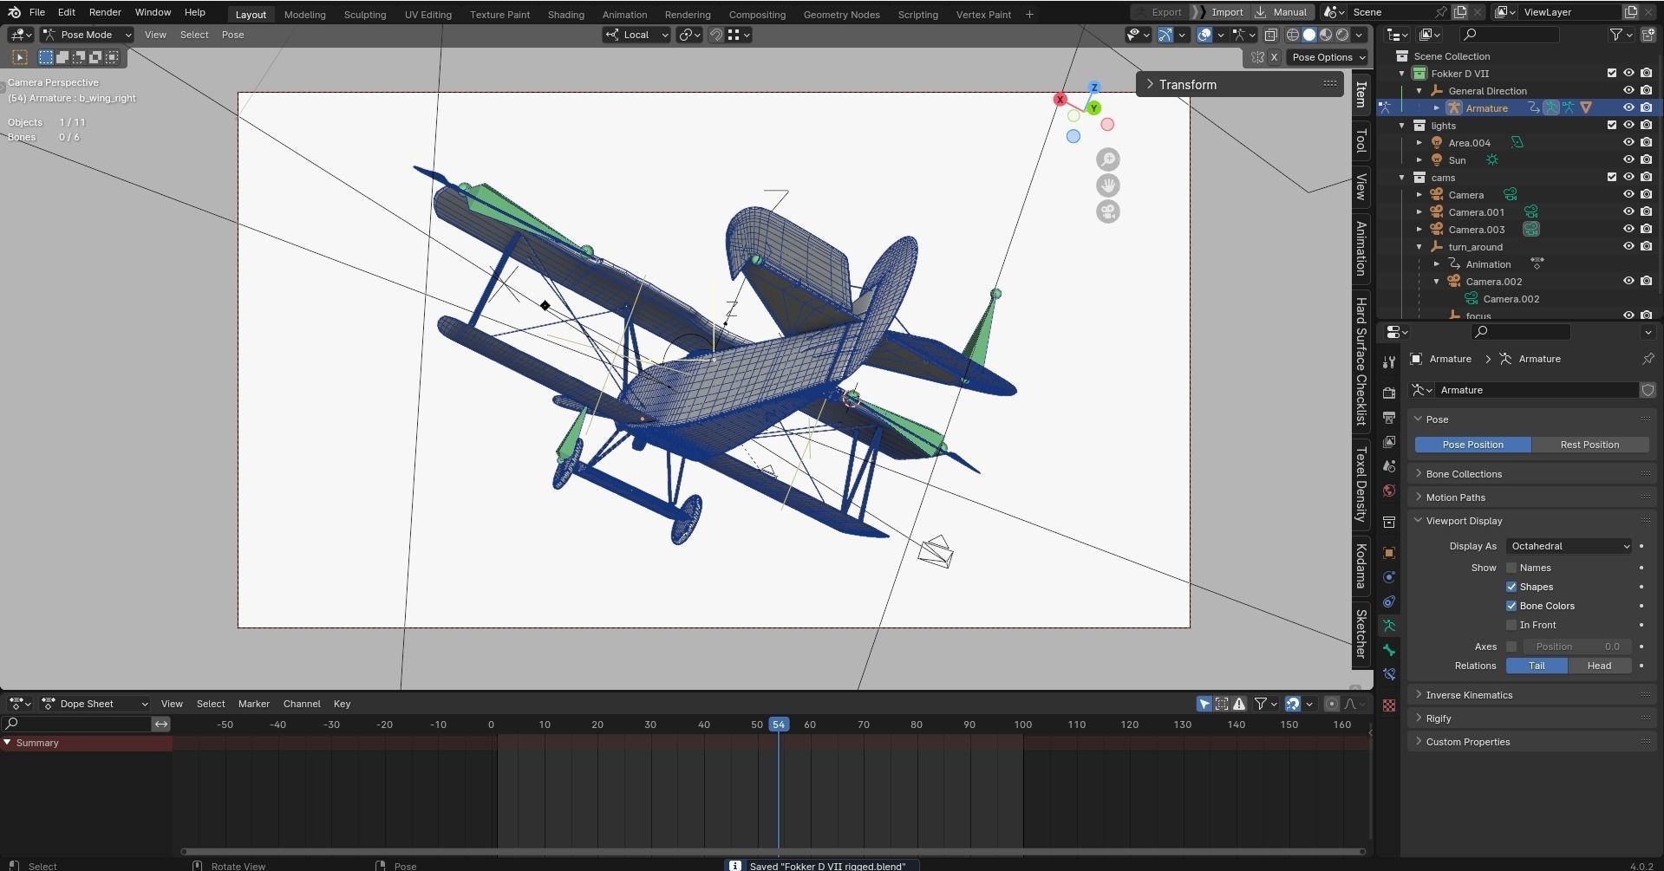Collapse the Summary channel row
This screenshot has height=871, width=1664.
click(x=8, y=743)
